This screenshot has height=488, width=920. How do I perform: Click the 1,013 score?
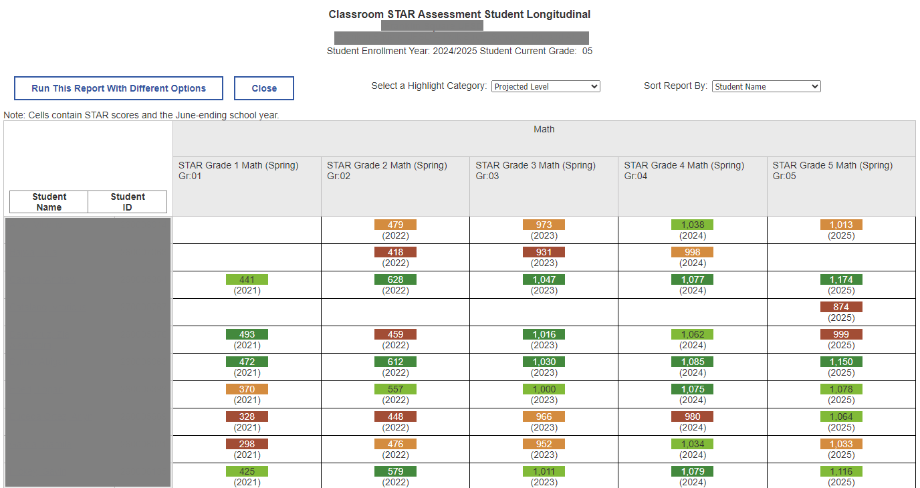(x=841, y=225)
